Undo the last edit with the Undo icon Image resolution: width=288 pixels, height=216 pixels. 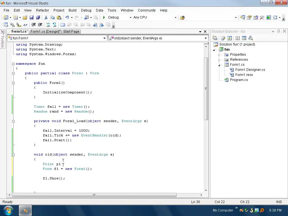click(x=67, y=17)
